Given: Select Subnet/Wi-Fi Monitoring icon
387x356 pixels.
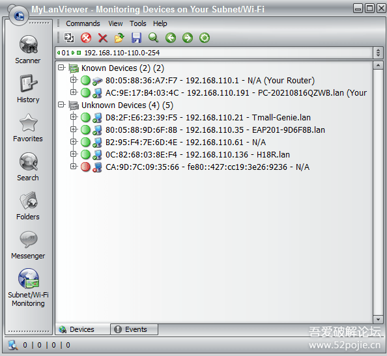Looking at the screenshot, I should tap(29, 279).
